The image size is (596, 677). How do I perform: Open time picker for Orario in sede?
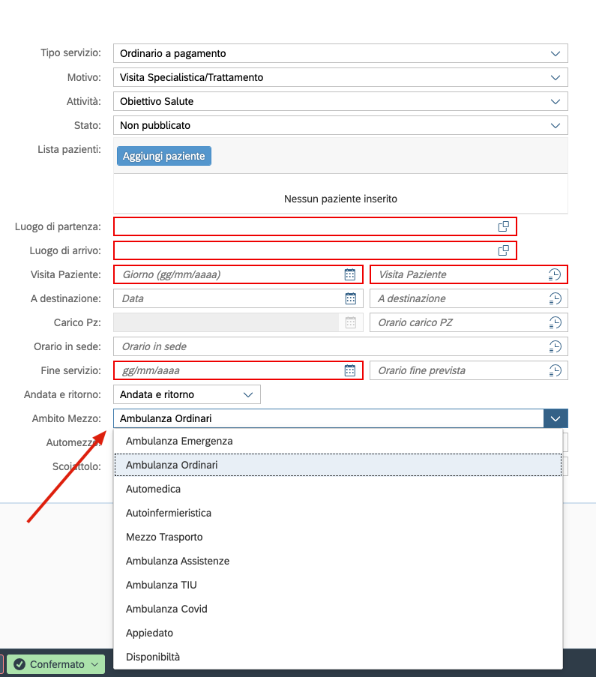pyautogui.click(x=555, y=346)
